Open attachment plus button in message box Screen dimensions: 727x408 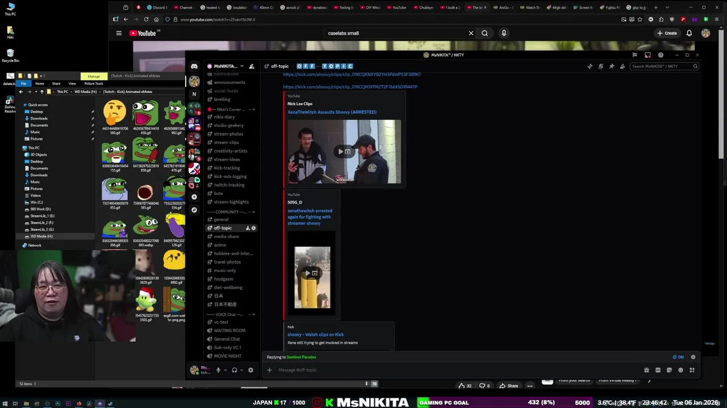coord(269,370)
